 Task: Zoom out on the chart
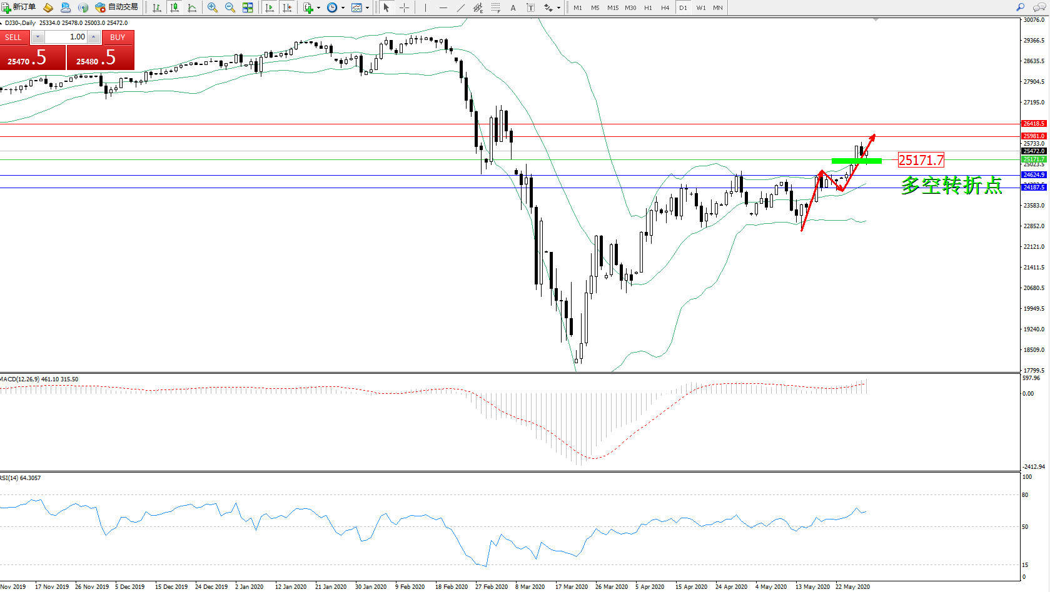point(230,8)
